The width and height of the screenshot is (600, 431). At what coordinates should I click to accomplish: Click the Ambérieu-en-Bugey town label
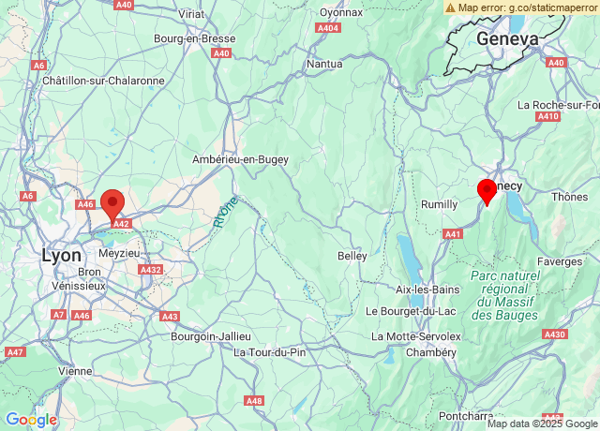(240, 159)
